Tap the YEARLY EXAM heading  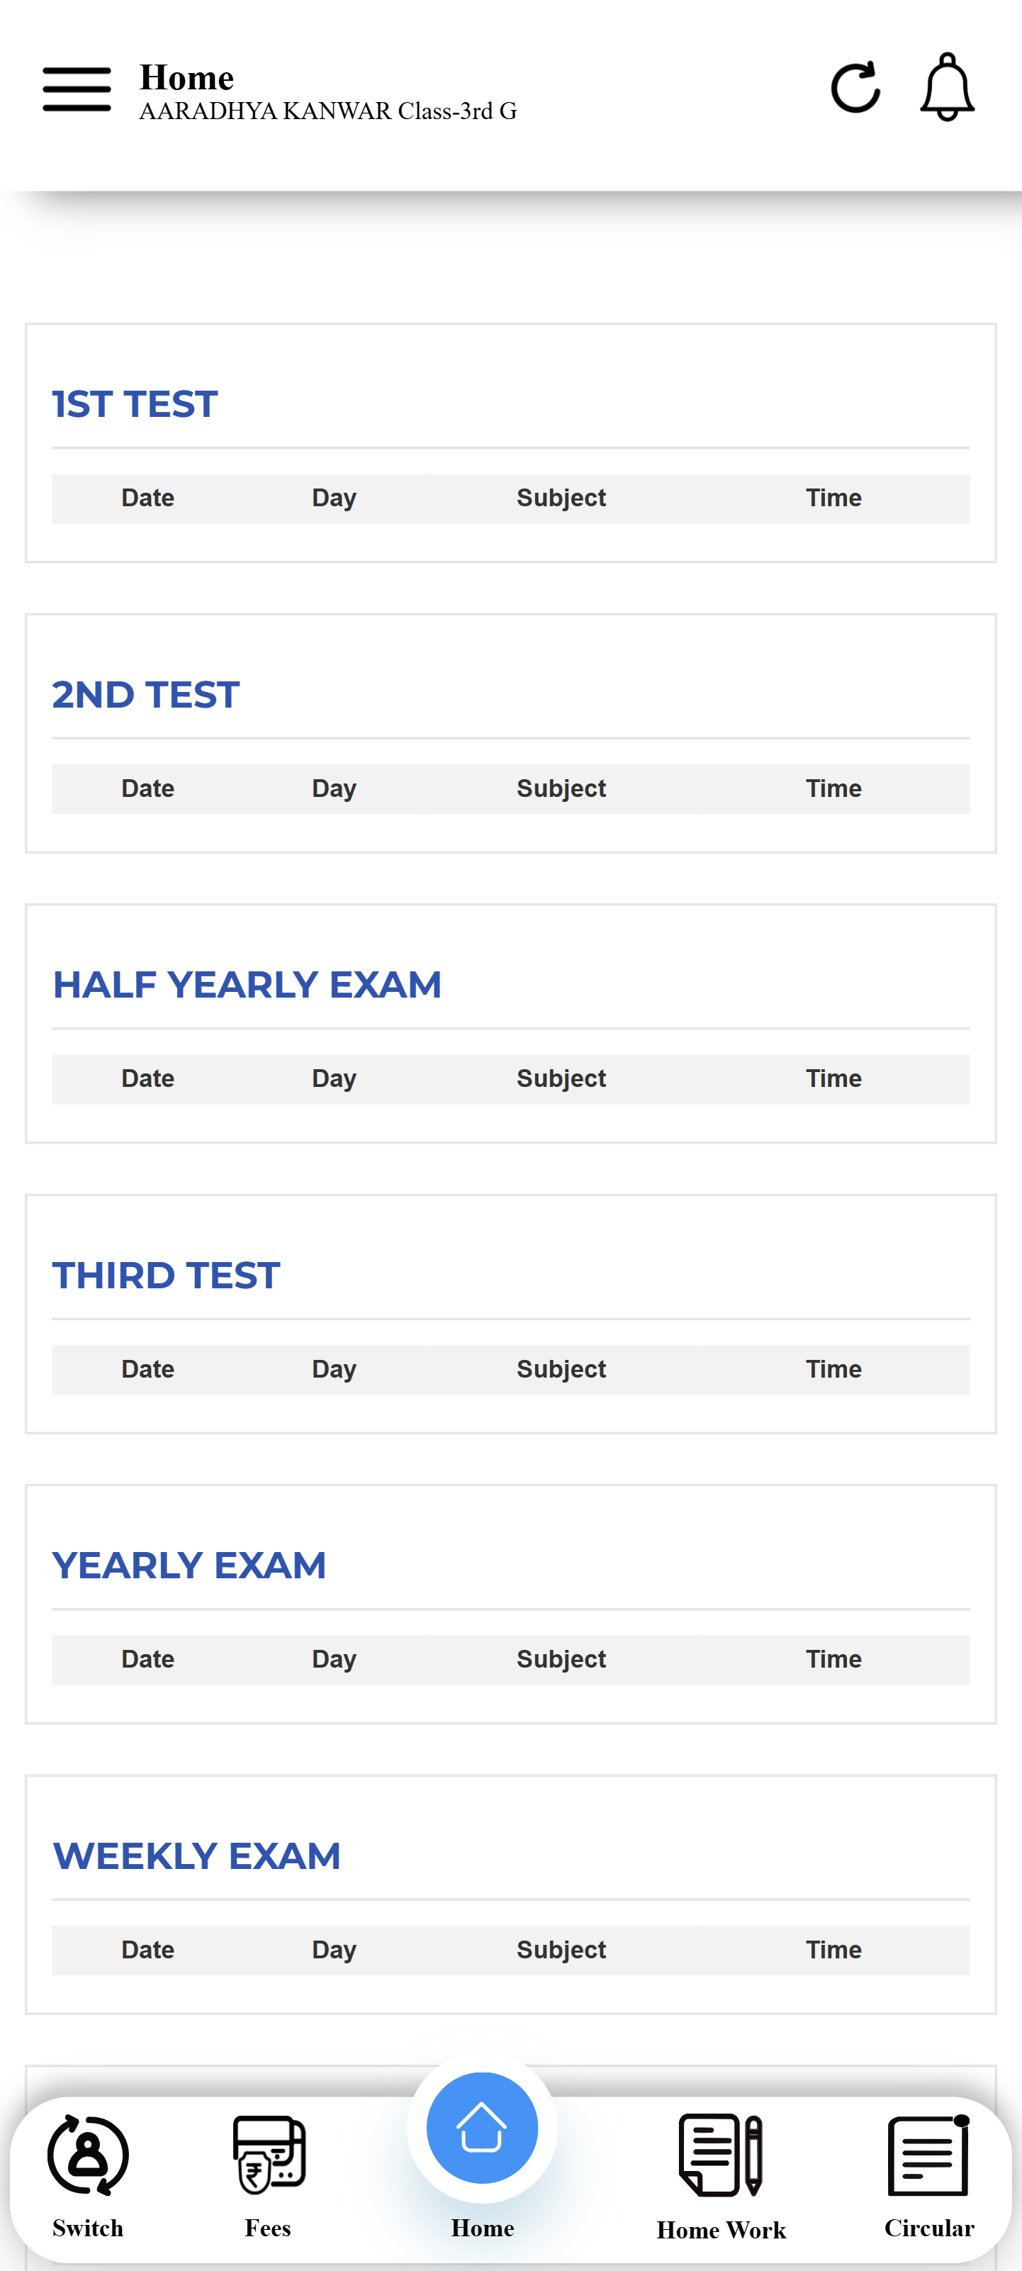[189, 1566]
